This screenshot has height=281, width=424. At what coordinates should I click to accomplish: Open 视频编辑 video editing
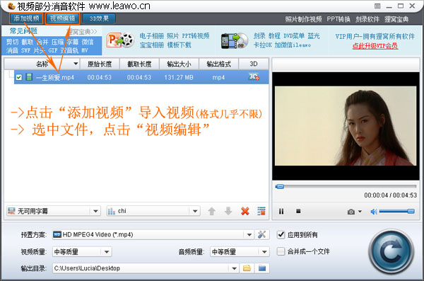click(x=62, y=18)
